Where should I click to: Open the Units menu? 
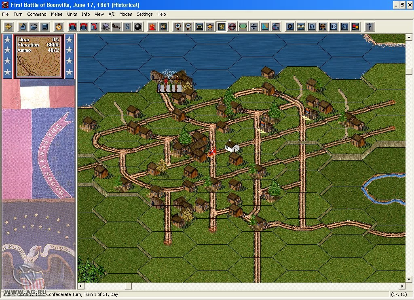72,14
